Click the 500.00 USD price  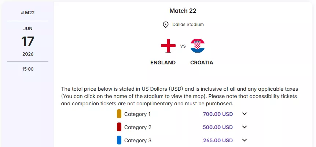[x=218, y=127]
